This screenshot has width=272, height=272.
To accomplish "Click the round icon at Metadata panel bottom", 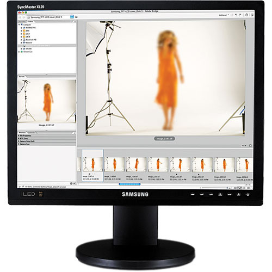I will (x=71, y=183).
